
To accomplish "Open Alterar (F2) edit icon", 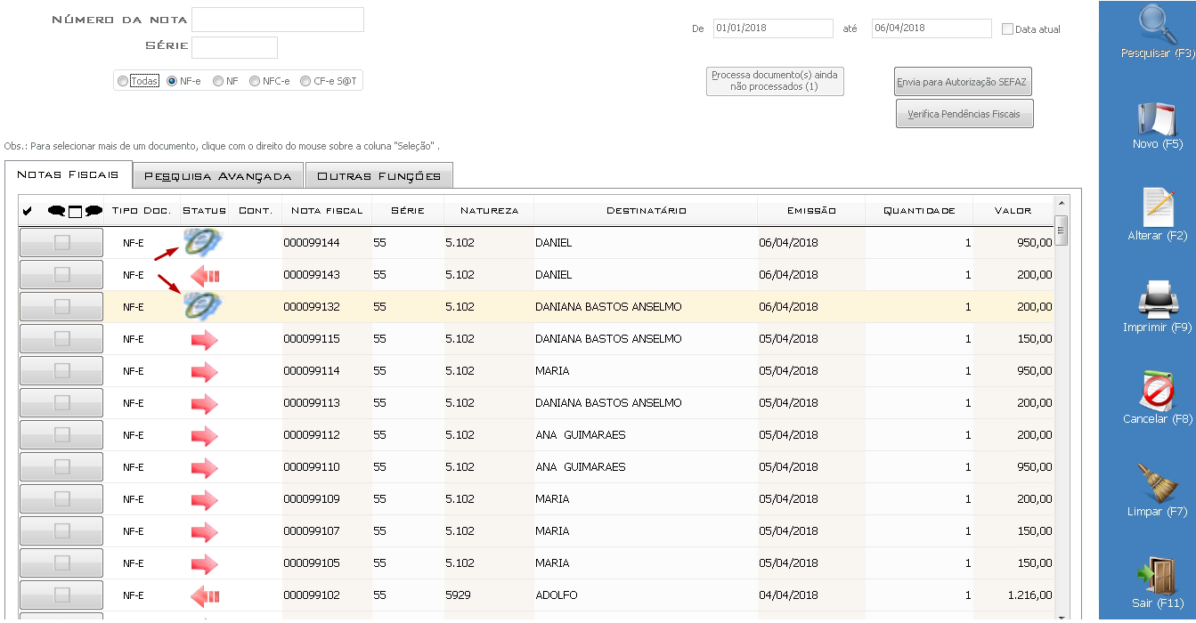I will coord(1158,208).
